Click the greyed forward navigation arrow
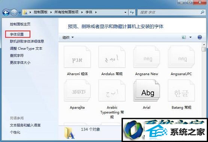 pos(14,13)
